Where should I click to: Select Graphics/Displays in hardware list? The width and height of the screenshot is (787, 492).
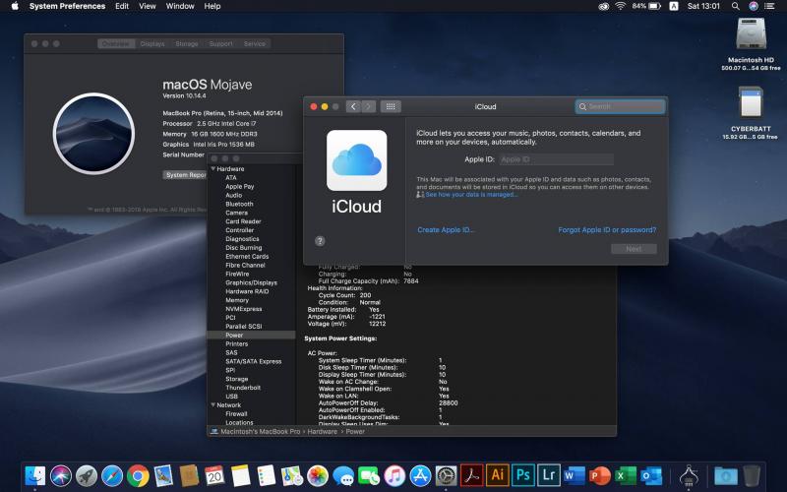click(251, 282)
